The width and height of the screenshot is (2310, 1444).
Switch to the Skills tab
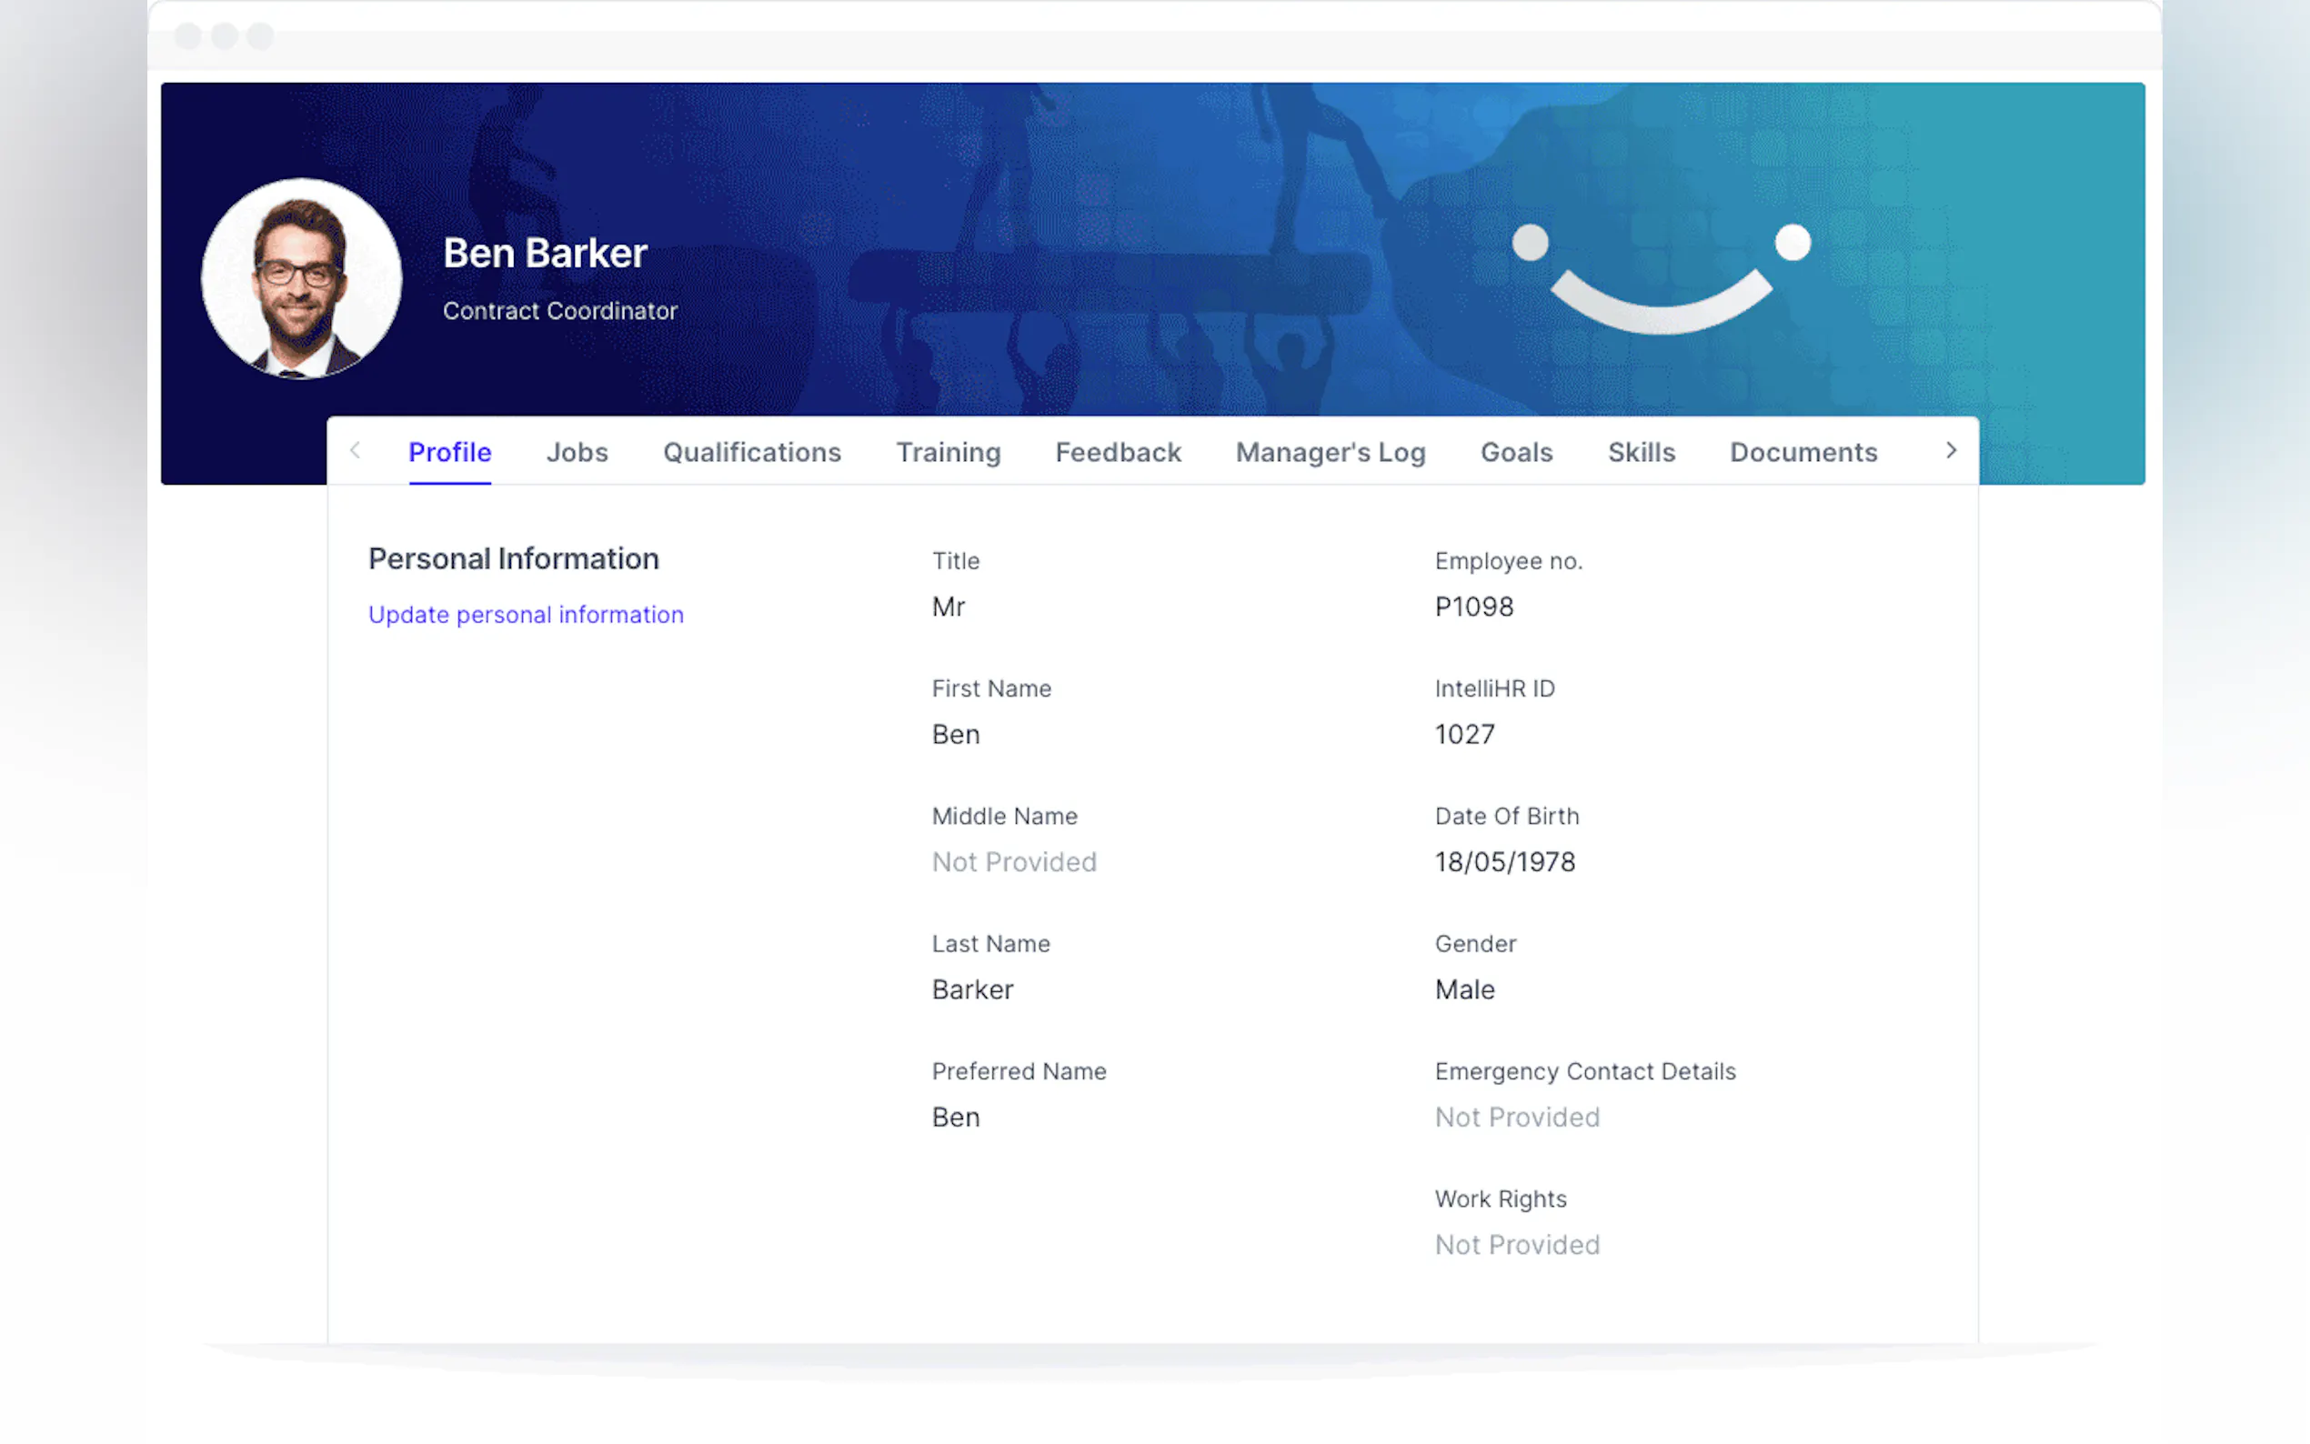(x=1641, y=452)
